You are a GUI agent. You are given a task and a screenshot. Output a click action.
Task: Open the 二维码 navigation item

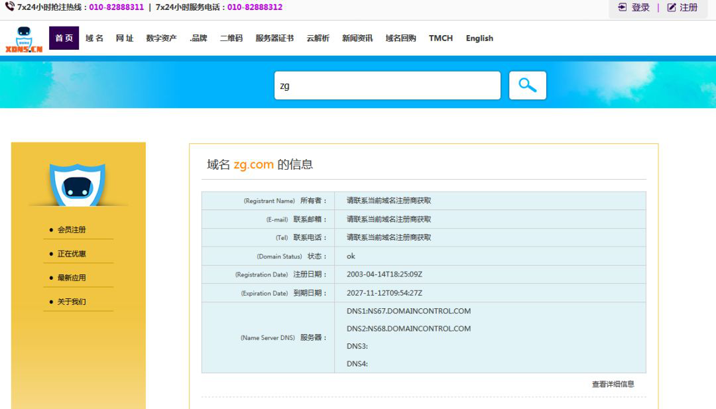point(231,38)
